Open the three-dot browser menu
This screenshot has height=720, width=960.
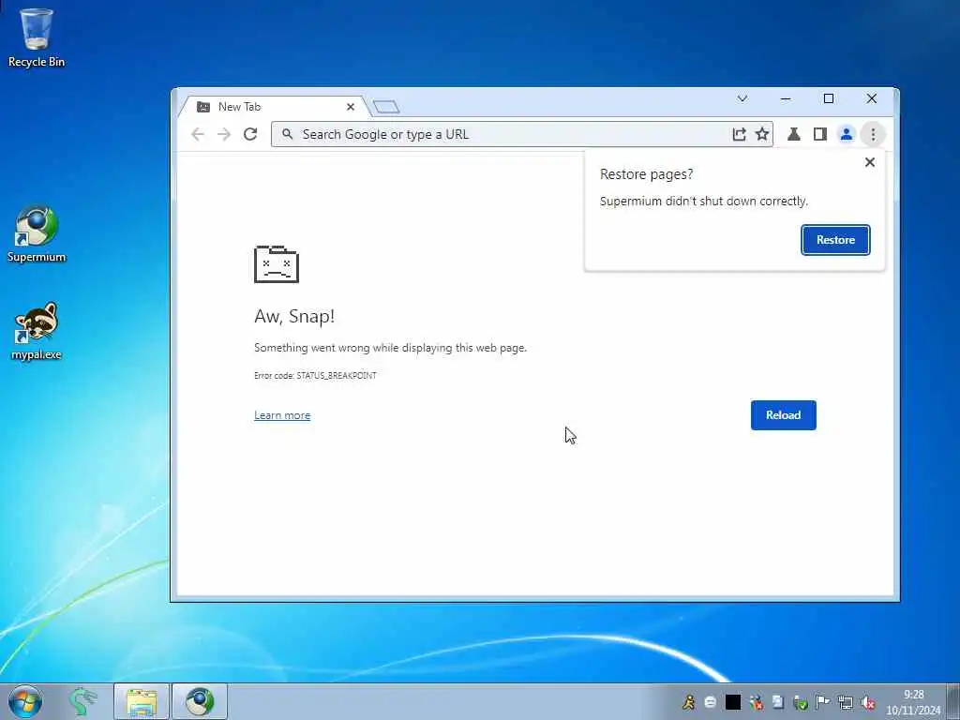point(873,134)
